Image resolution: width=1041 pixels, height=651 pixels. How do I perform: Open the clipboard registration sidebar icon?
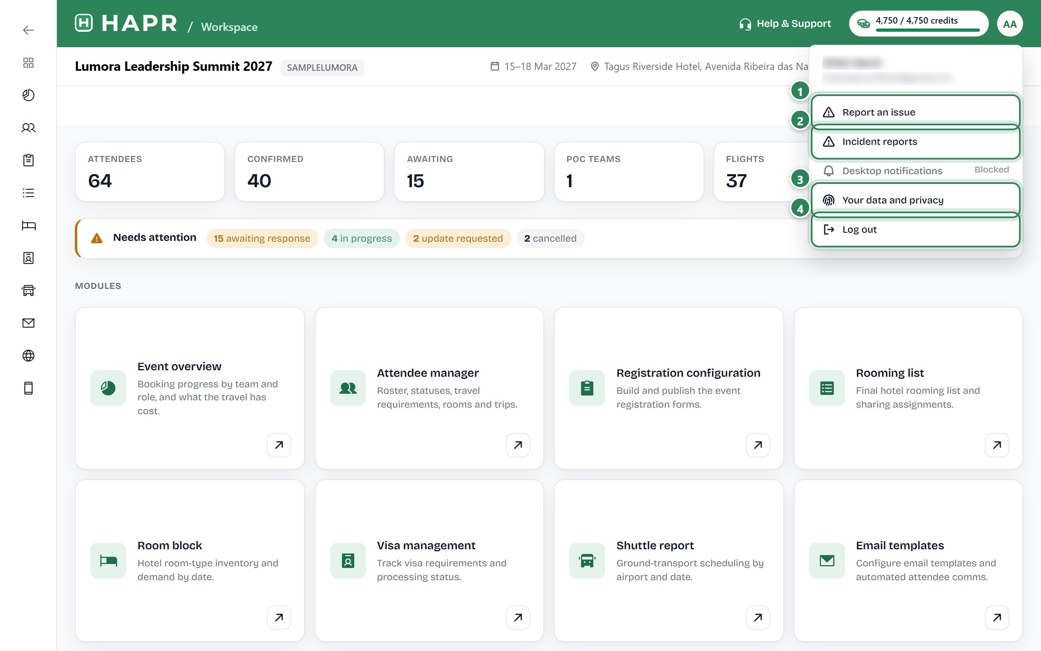pyautogui.click(x=28, y=160)
